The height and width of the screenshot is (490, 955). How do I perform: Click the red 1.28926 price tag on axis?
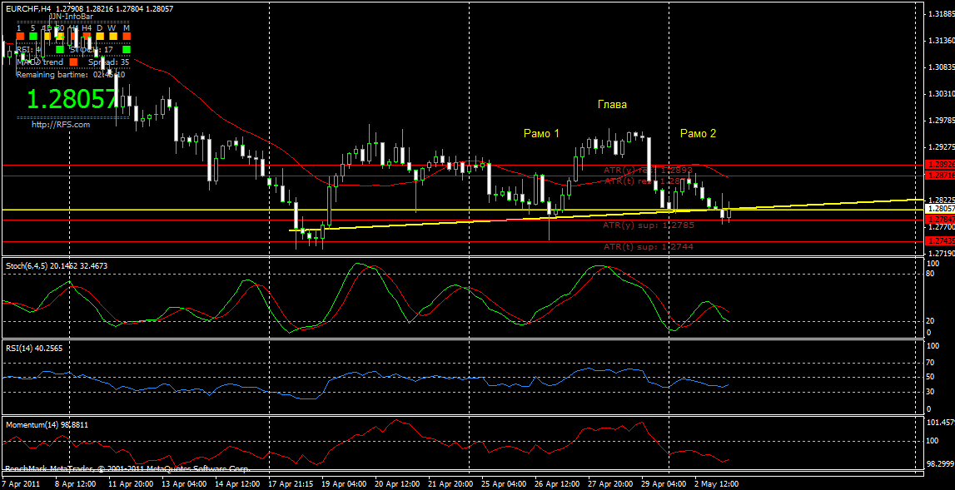click(x=938, y=165)
